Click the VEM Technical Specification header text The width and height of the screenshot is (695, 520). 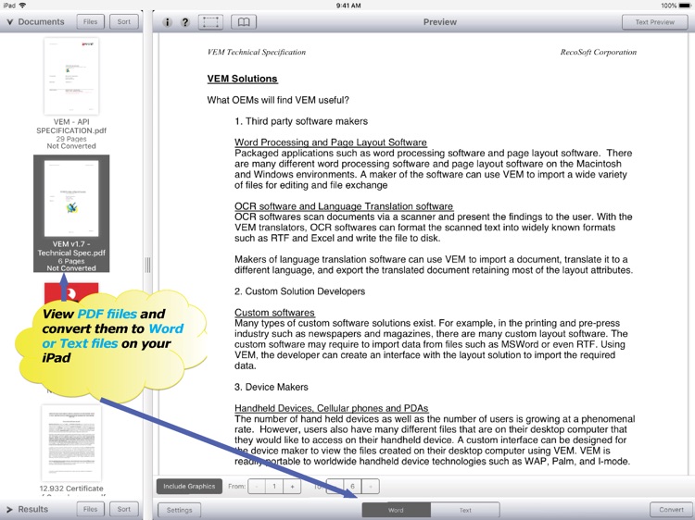pos(257,52)
